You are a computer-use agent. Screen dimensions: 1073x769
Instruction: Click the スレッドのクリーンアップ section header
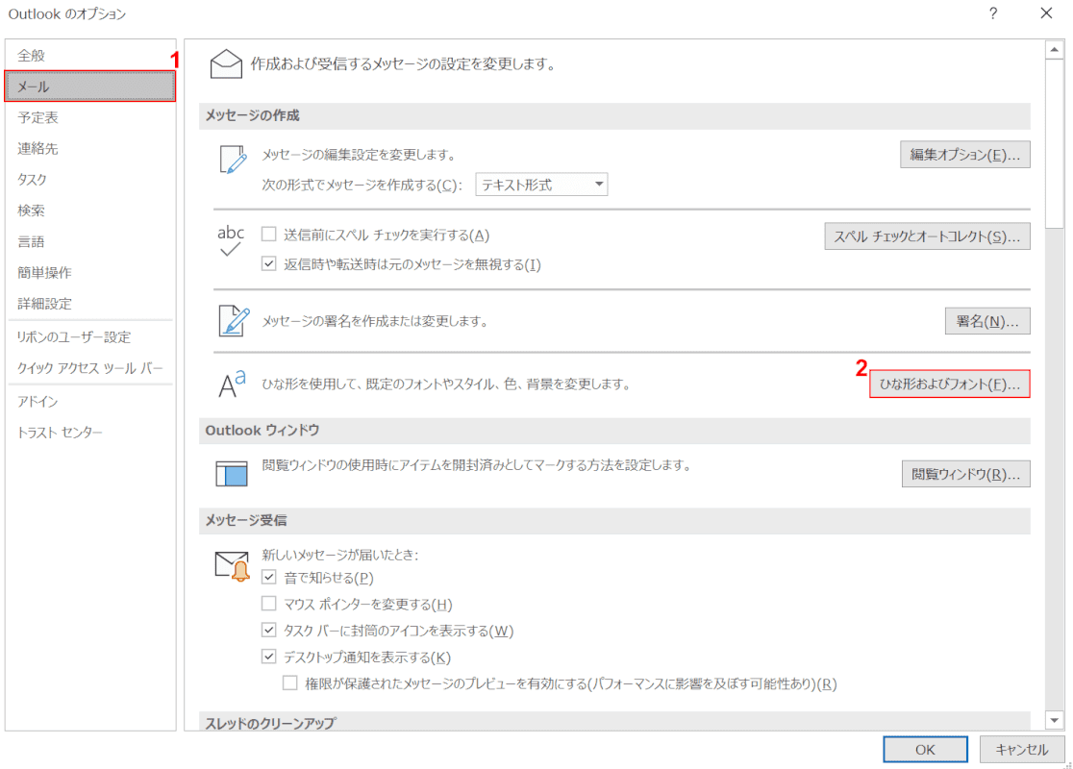(614, 722)
